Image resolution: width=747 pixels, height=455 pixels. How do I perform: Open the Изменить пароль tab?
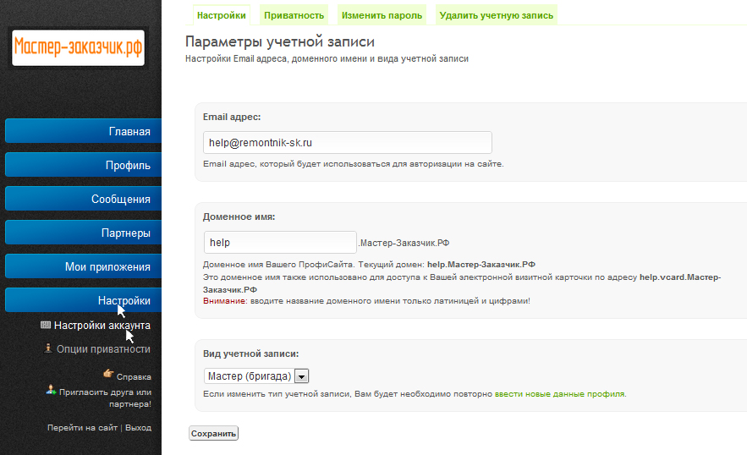coord(383,15)
